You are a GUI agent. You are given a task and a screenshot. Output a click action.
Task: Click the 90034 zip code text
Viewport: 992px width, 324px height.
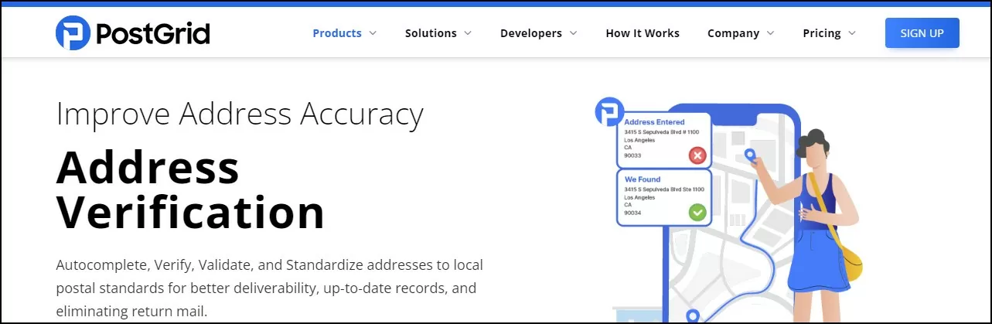632,213
